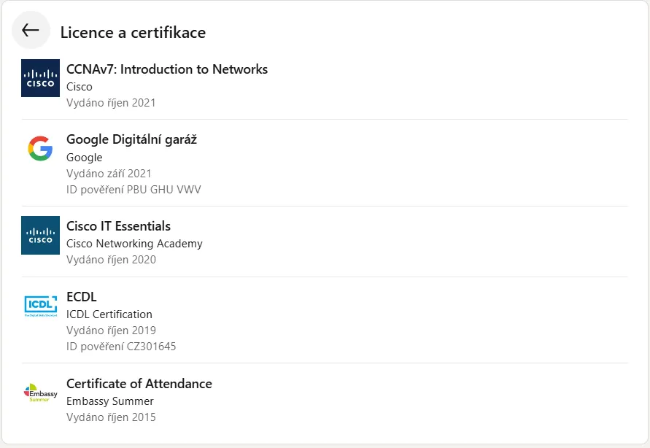Click the Cisco logo beside CCNAv7
Image resolution: width=650 pixels, height=448 pixels.
click(x=40, y=78)
